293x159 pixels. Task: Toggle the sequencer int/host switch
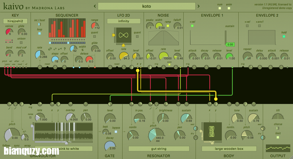point(40,24)
